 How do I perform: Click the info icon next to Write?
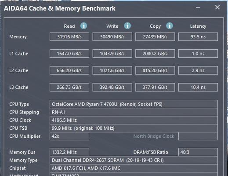(x=127, y=26)
